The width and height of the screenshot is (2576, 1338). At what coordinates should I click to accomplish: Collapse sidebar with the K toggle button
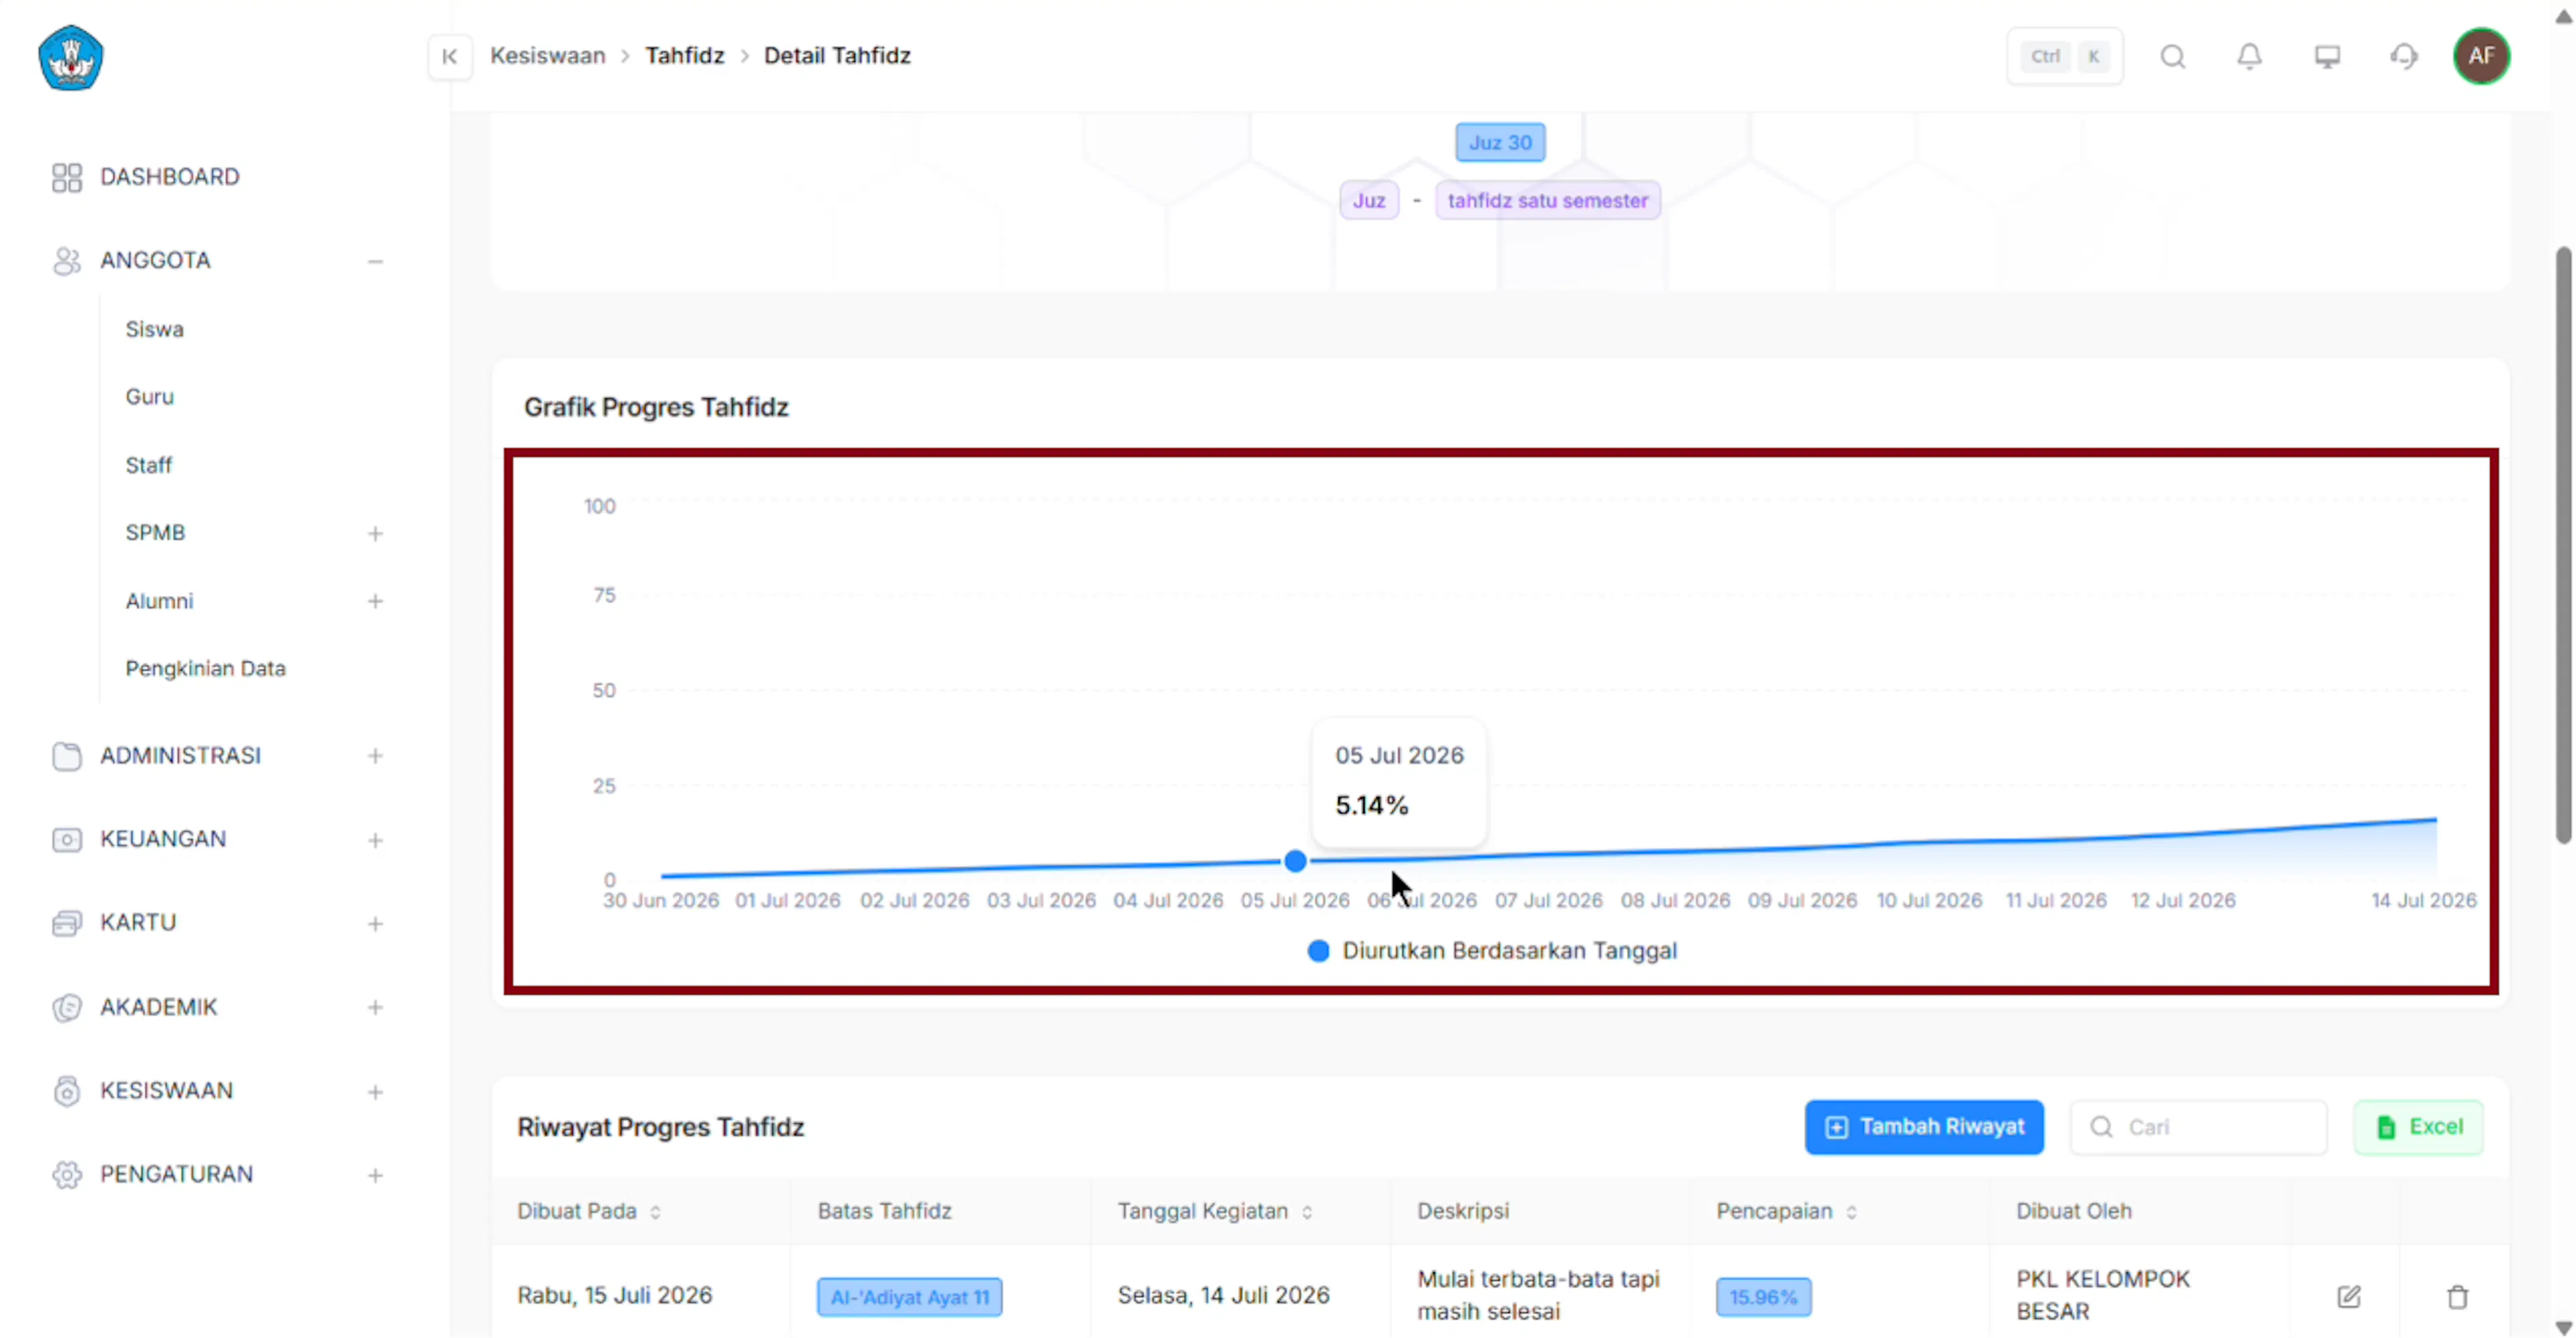pos(450,56)
